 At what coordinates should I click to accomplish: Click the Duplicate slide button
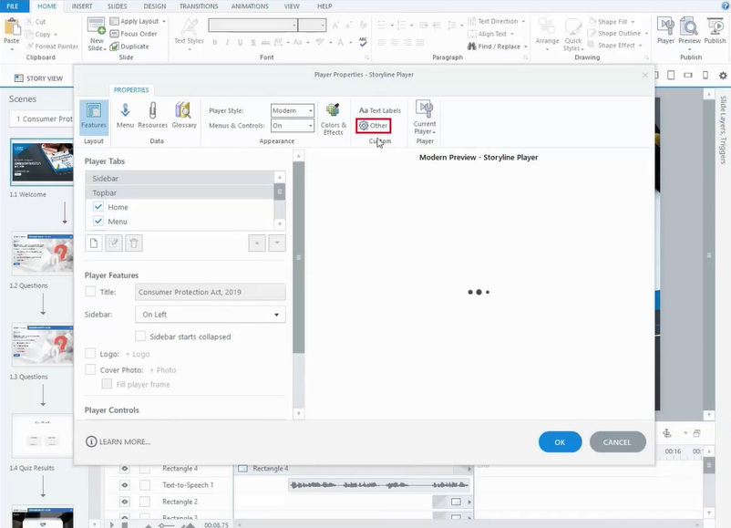pos(129,47)
